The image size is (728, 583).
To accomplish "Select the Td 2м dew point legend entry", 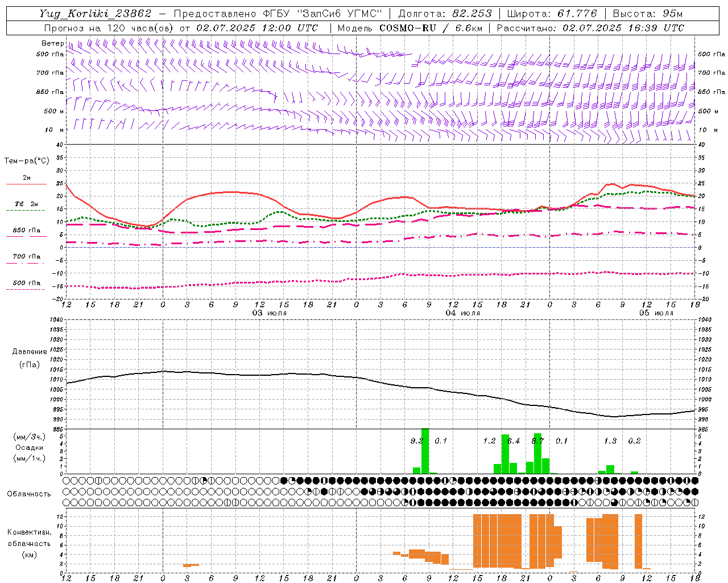I will pyautogui.click(x=27, y=204).
